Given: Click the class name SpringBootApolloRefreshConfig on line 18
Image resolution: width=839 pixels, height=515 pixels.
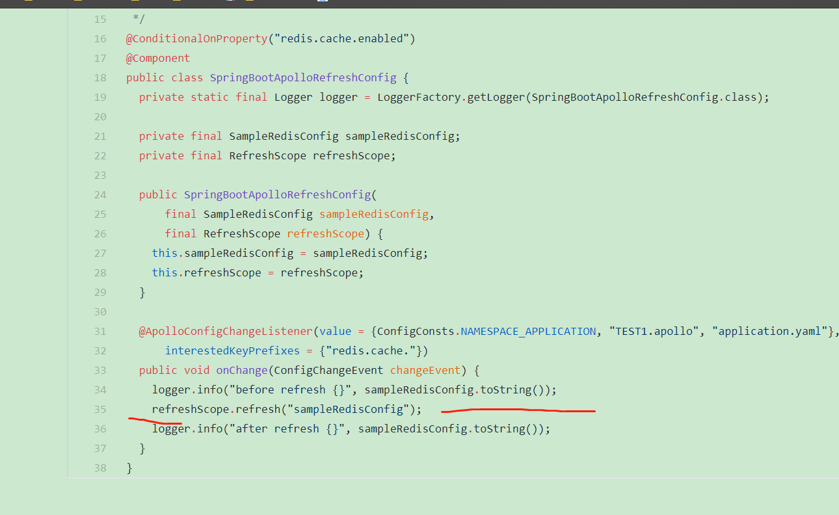Looking at the screenshot, I should (x=303, y=77).
